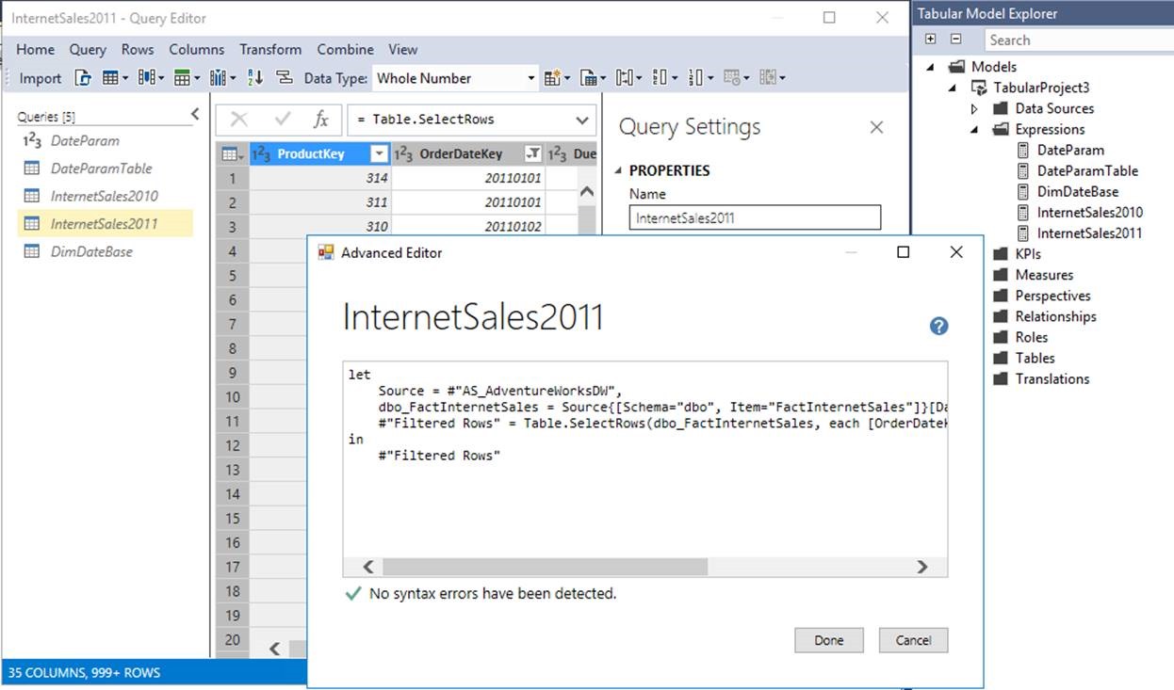
Task: Open the Columns menu
Action: [x=197, y=49]
